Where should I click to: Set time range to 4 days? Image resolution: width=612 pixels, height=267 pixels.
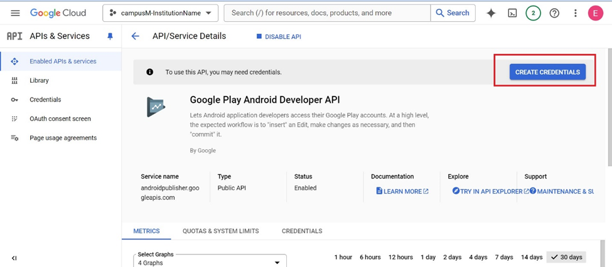[478, 257]
